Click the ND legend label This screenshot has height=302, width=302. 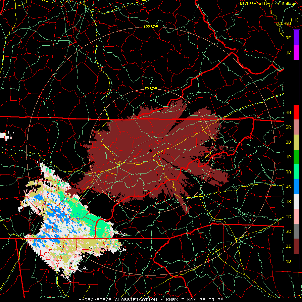288,261
